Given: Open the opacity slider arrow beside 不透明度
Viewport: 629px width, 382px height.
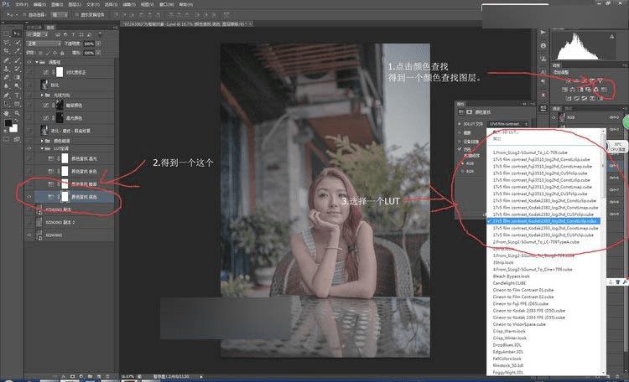Looking at the screenshot, I should 98,44.
